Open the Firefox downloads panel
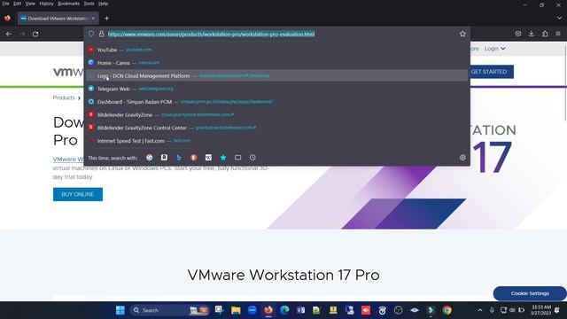This screenshot has width=567, height=319. coord(532,34)
